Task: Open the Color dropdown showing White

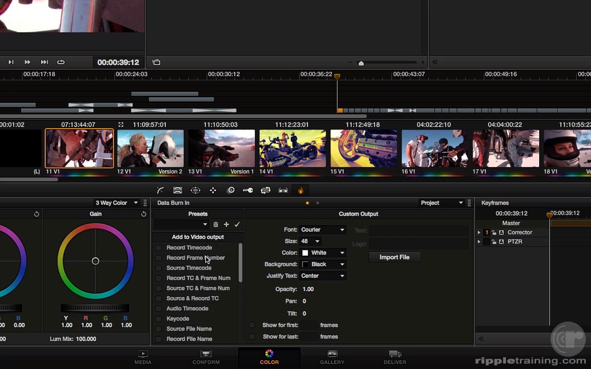Action: (x=323, y=253)
